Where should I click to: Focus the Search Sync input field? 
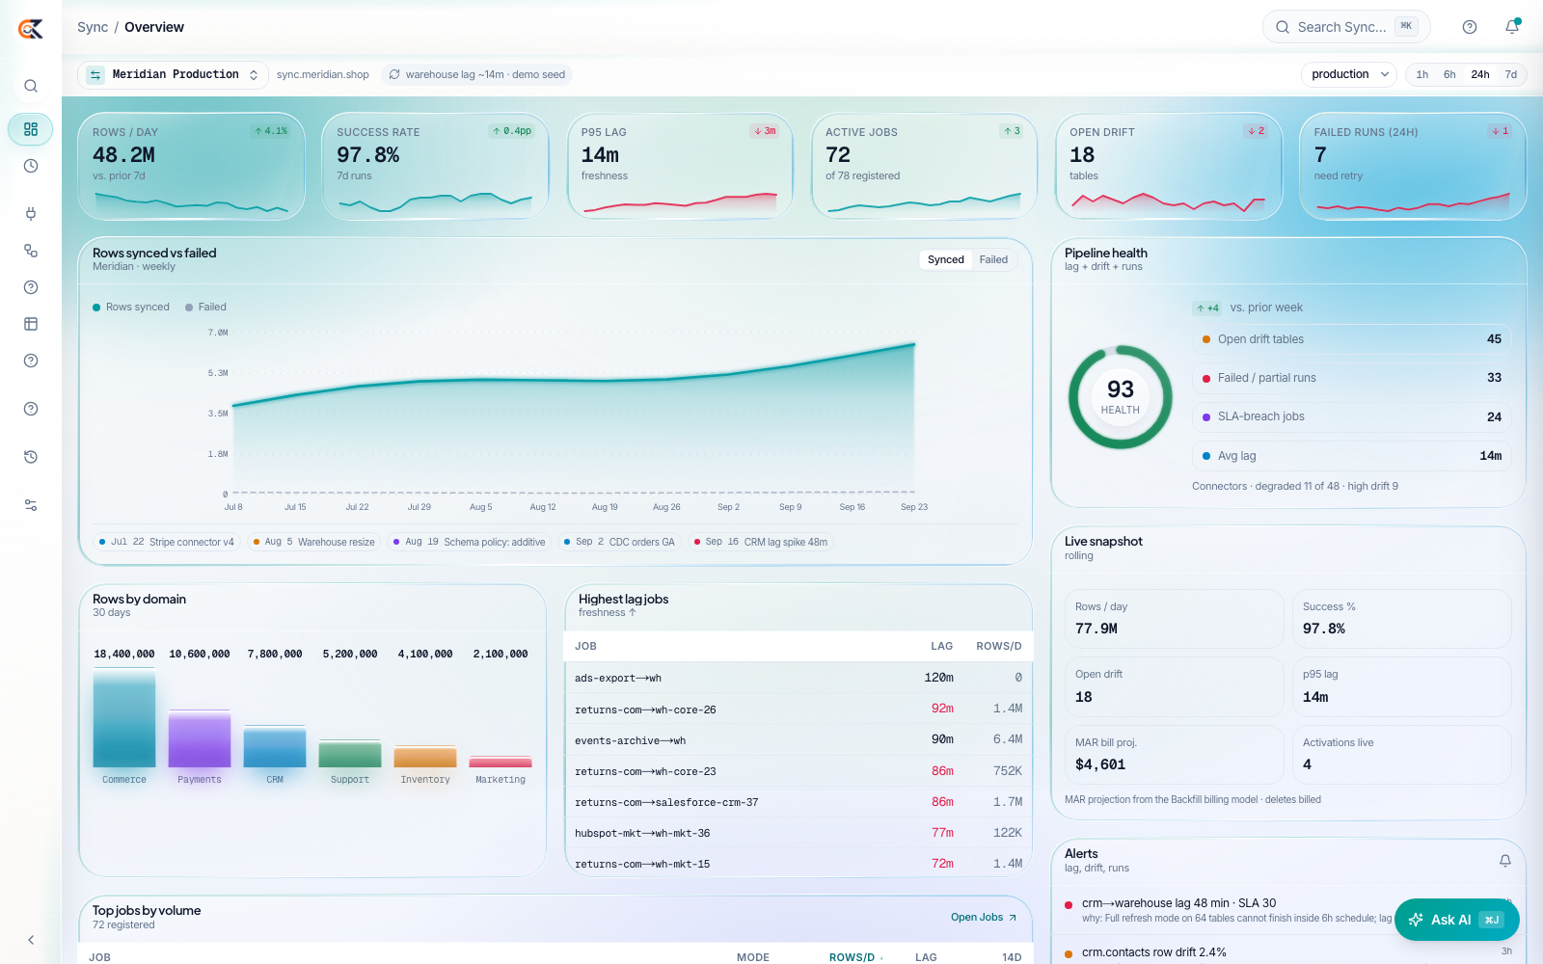tap(1346, 27)
